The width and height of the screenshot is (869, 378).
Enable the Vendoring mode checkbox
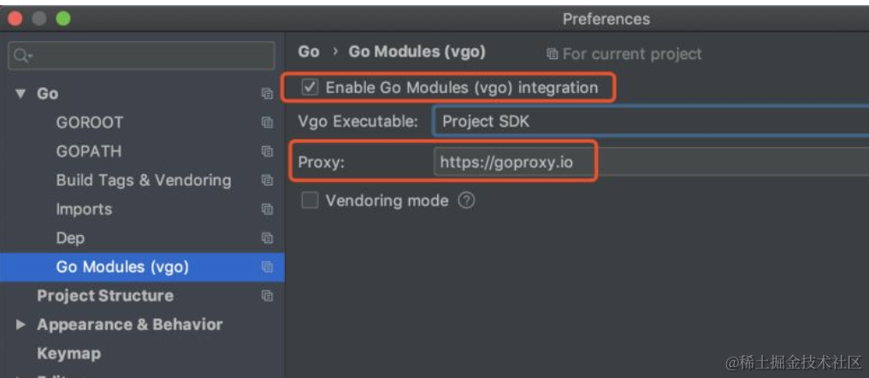[310, 200]
